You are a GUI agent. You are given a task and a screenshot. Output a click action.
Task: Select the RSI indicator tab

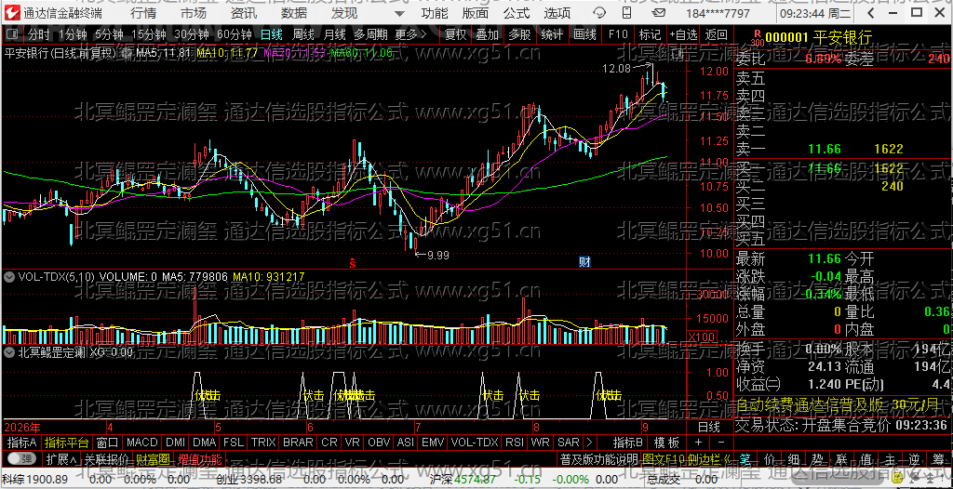pyautogui.click(x=514, y=443)
